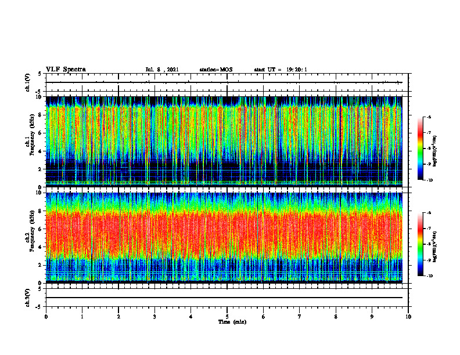
Task: Click the ch.2 color scale bar
Action: (421, 244)
